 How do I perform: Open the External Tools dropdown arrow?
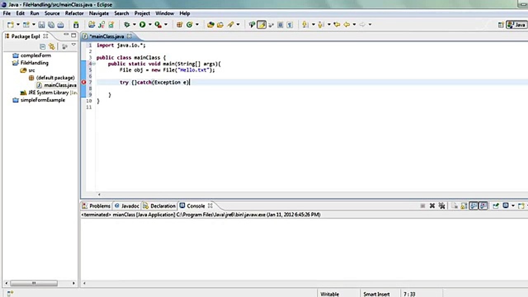165,25
